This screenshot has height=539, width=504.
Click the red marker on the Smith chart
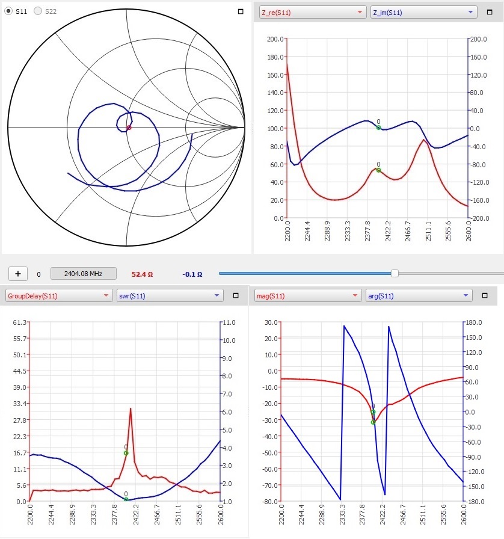click(129, 128)
